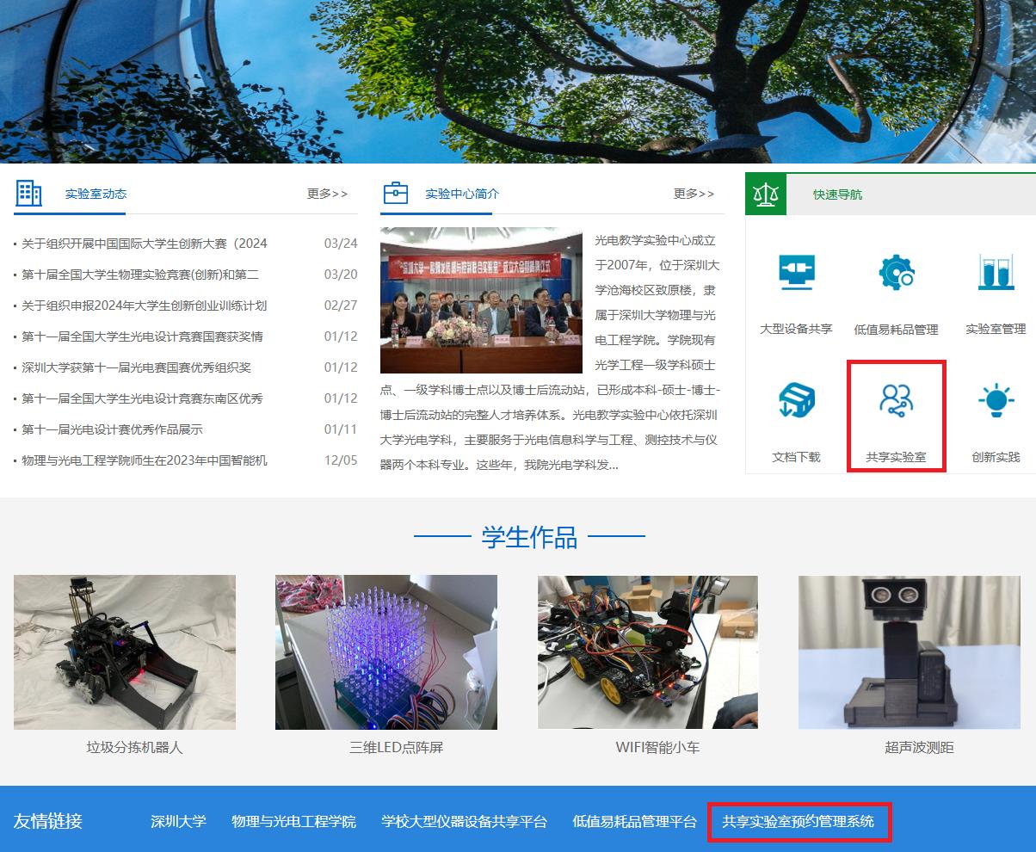Follow the 共享实验室预约管理系统 footer link
The height and width of the screenshot is (852, 1036).
pos(798,821)
